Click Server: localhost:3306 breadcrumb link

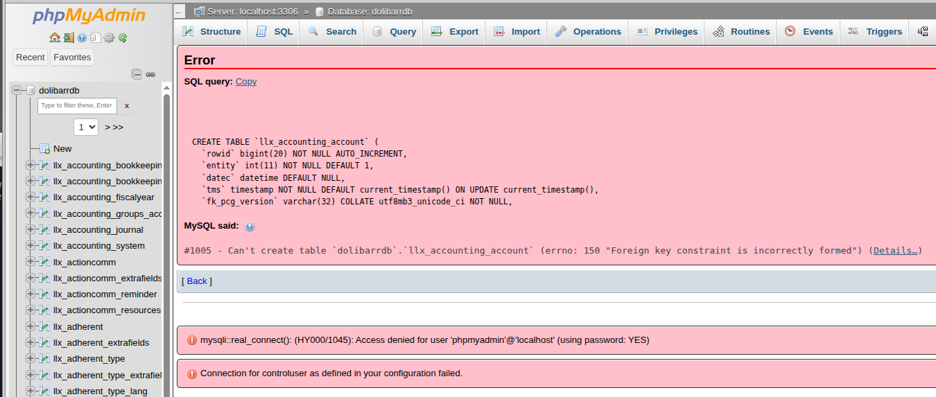tap(253, 12)
